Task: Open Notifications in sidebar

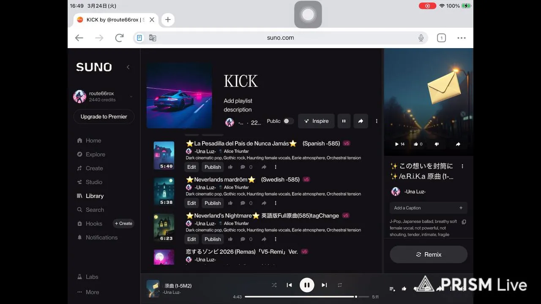Action: point(97,238)
